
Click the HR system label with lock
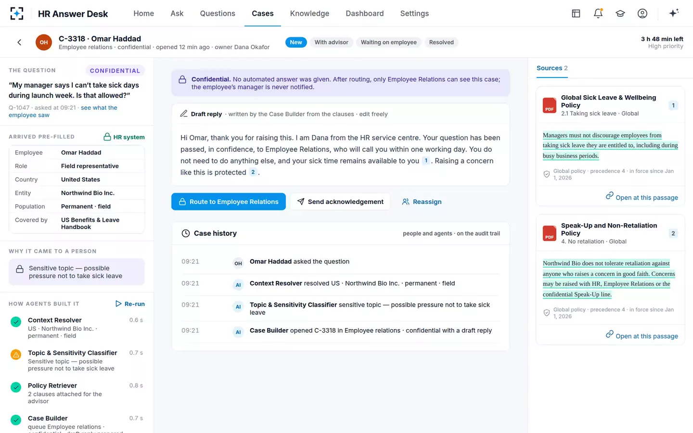[124, 137]
